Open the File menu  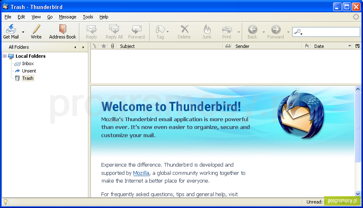8,17
